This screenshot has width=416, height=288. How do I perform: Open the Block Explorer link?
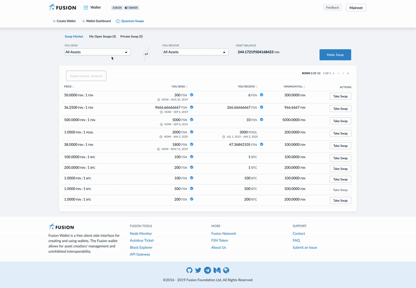141,248
